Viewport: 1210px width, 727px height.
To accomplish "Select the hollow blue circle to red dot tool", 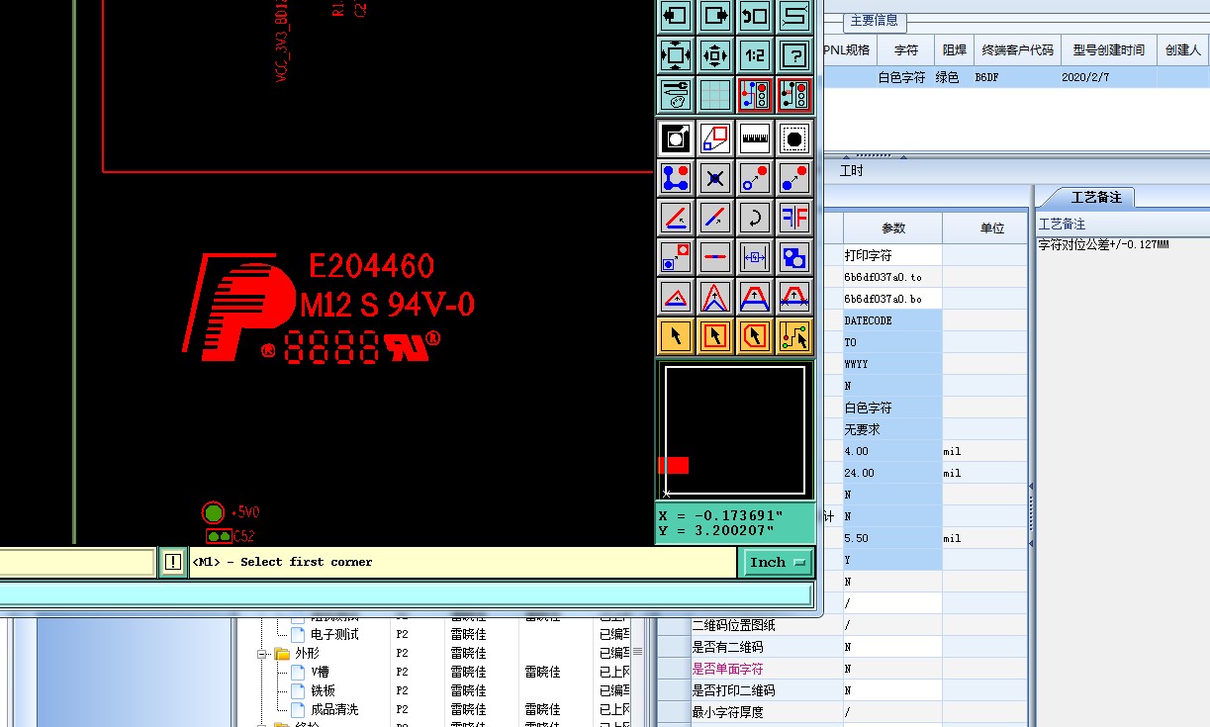I will tap(755, 178).
